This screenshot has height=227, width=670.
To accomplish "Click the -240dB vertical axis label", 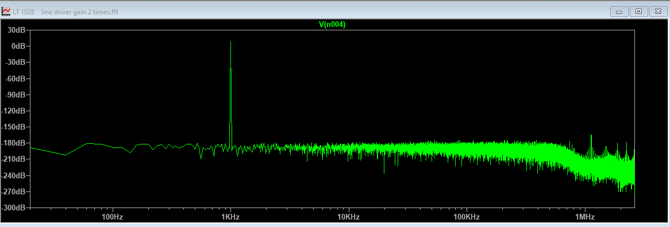I will click(14, 175).
